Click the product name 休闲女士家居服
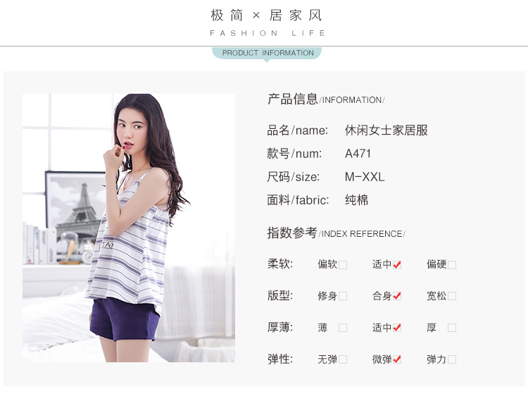 tap(386, 130)
